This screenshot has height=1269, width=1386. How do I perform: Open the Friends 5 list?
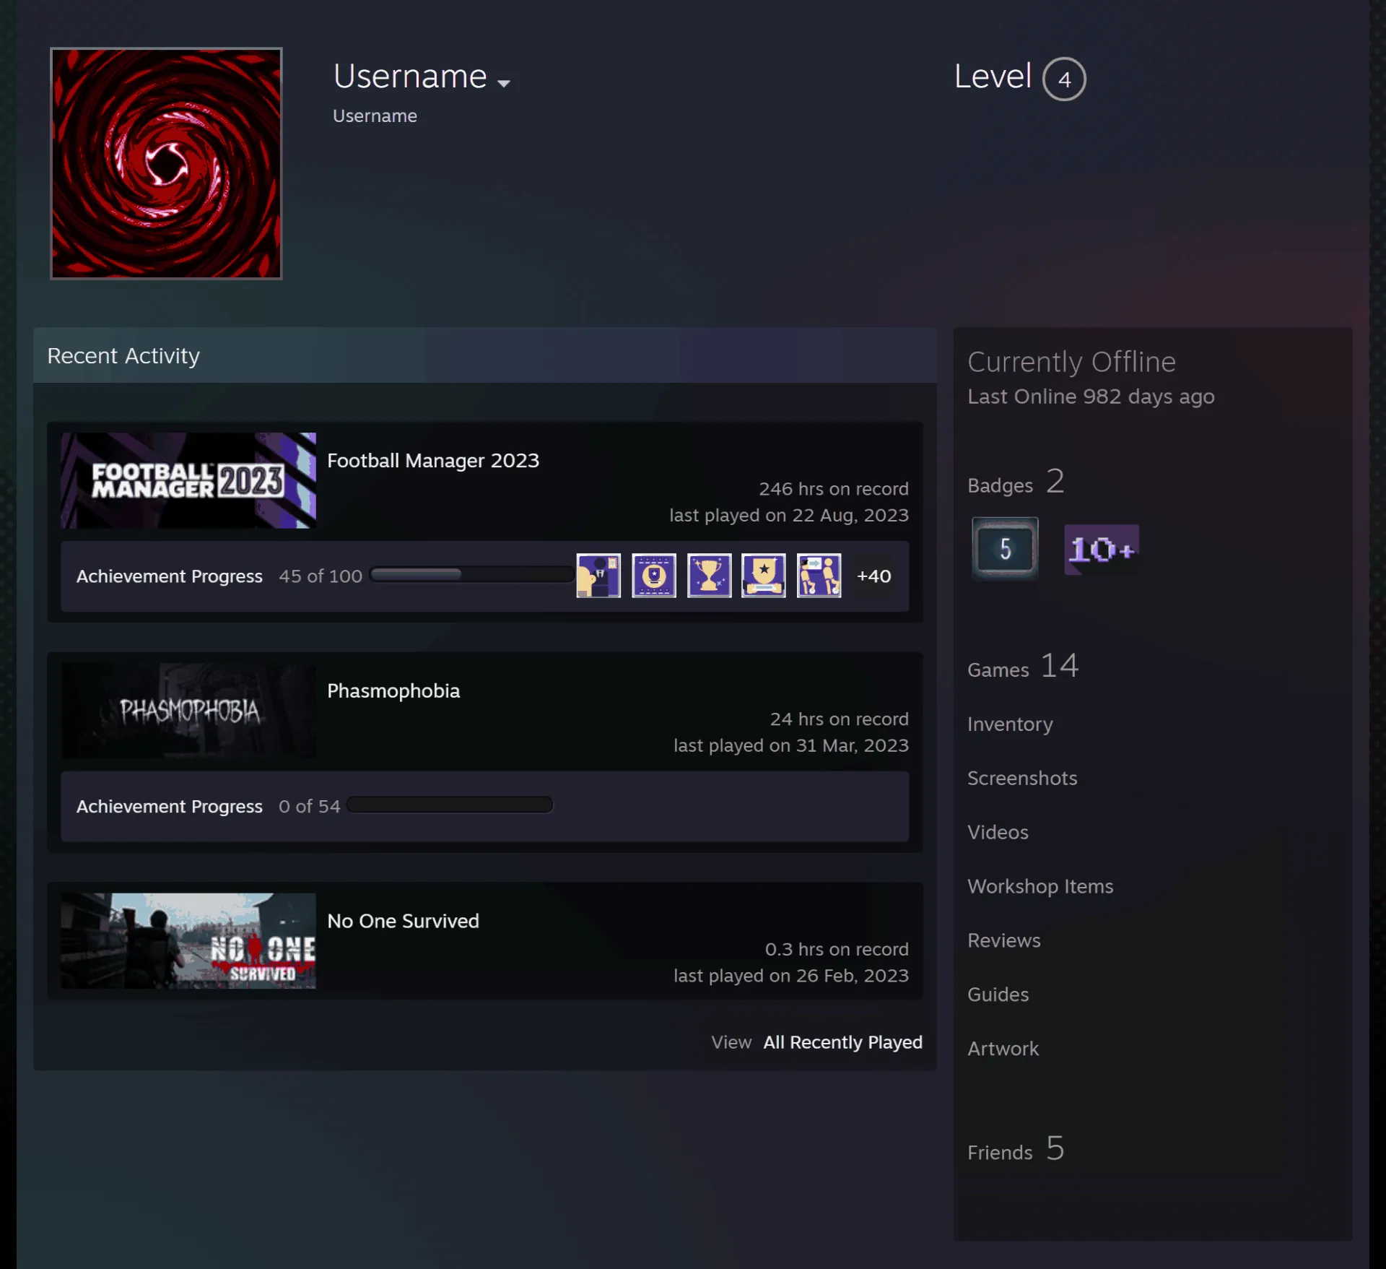click(1016, 1149)
